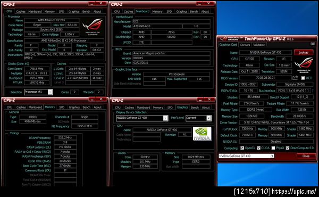Click the processor Name field AMD Athlon II X2 245
The image size is (319, 197).
coord(52,20)
